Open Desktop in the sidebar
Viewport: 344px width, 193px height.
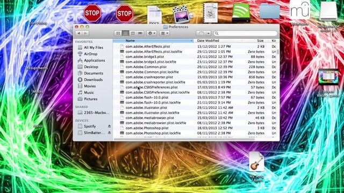pyautogui.click(x=91, y=66)
